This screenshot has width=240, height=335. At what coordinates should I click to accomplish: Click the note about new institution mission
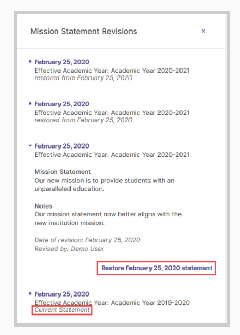(108, 219)
